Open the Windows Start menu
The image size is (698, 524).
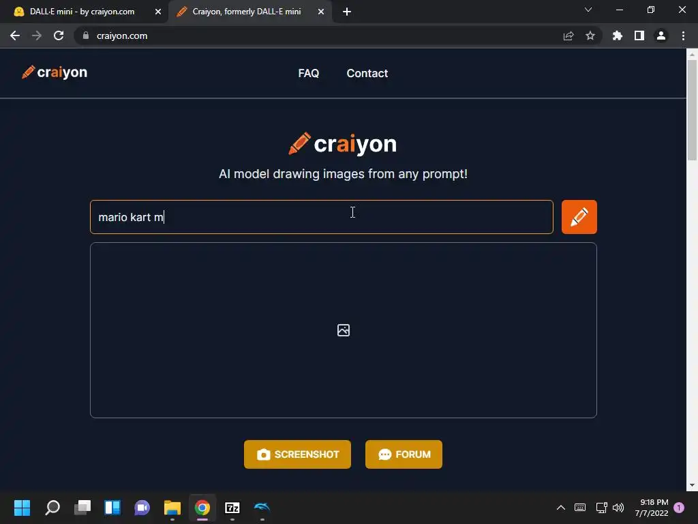click(x=22, y=508)
